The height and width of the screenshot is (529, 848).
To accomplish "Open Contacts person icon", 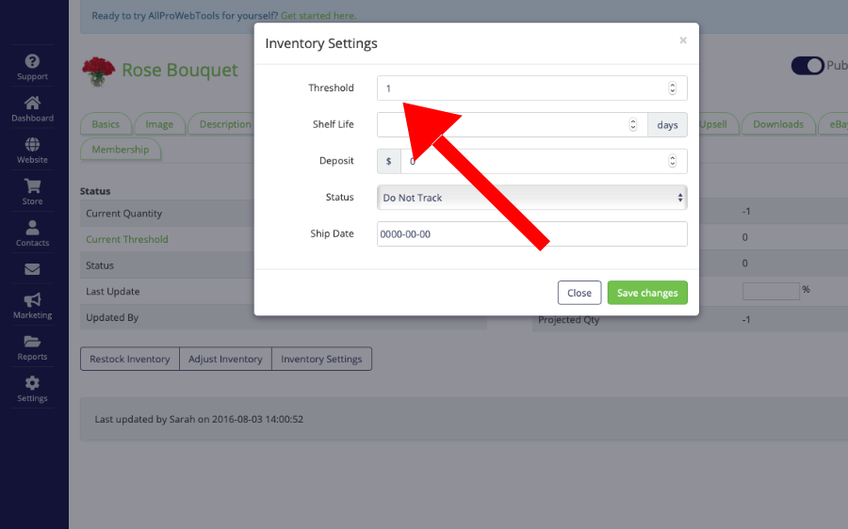I will 32,228.
